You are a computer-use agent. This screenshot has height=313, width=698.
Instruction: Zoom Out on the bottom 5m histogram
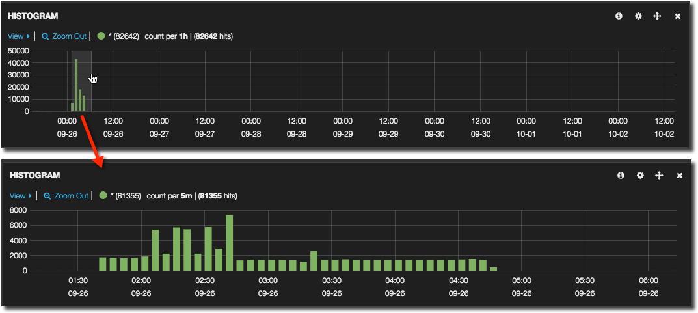(66, 195)
